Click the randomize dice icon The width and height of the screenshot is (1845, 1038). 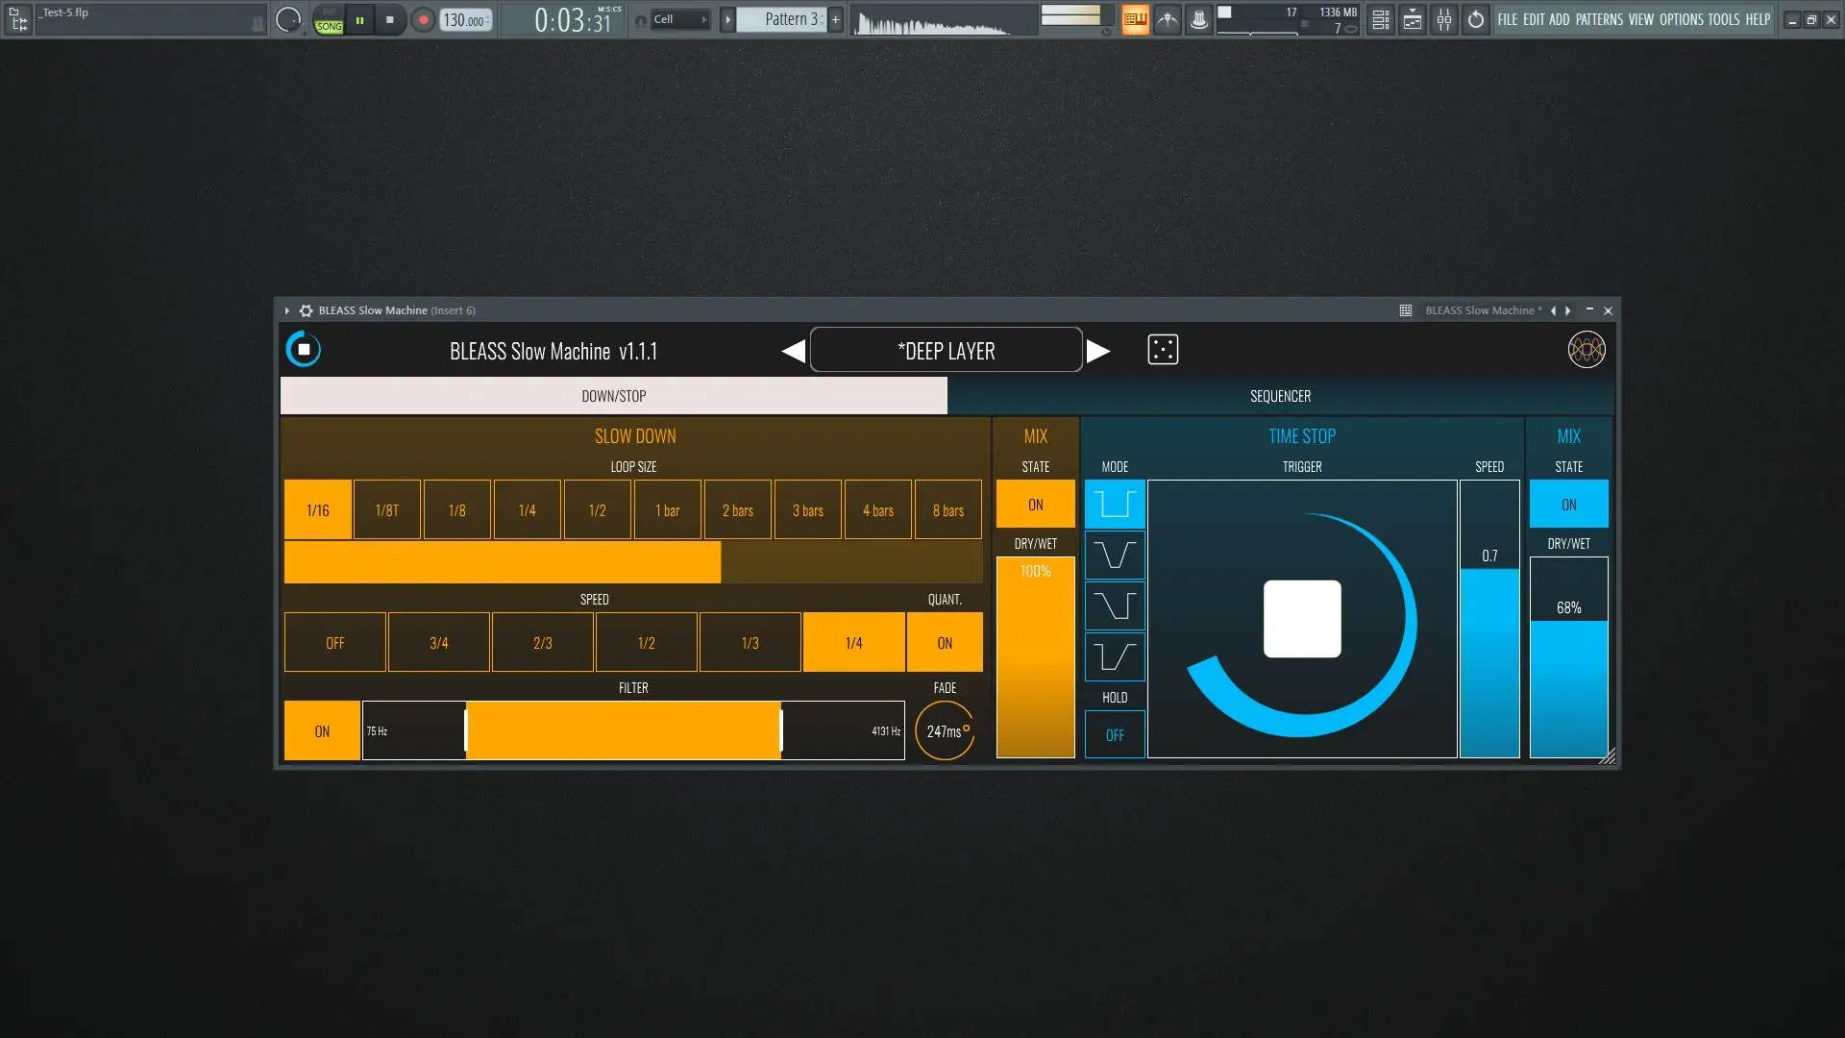(x=1163, y=350)
